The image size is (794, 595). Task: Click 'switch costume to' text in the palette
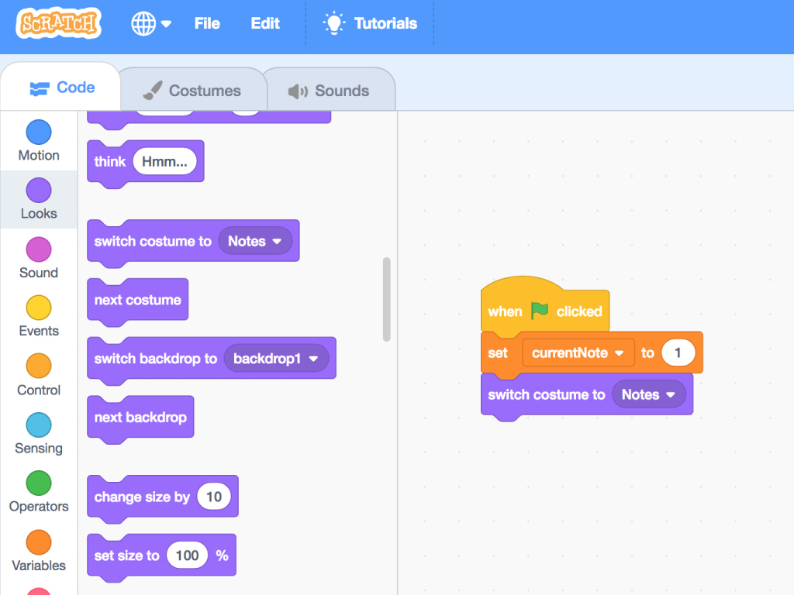pyautogui.click(x=153, y=241)
